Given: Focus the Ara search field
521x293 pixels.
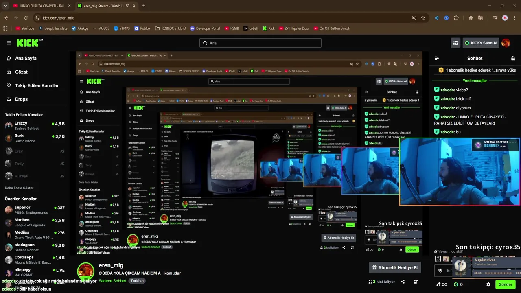Looking at the screenshot, I should (260, 43).
